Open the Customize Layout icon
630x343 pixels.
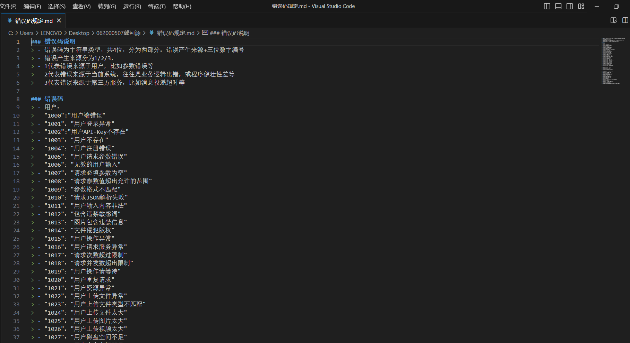pyautogui.click(x=581, y=6)
